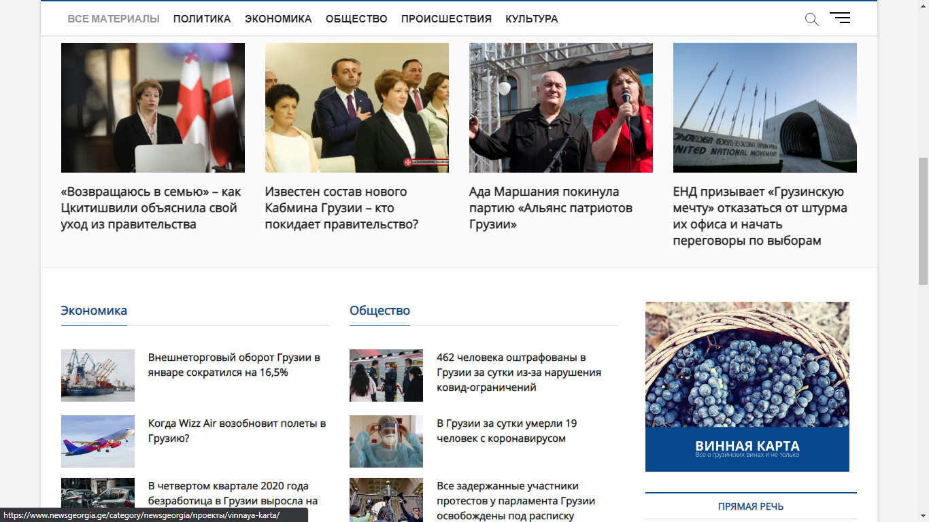This screenshot has width=929, height=522.
Task: Go to the ПОЛИТИКА section
Action: coord(202,19)
